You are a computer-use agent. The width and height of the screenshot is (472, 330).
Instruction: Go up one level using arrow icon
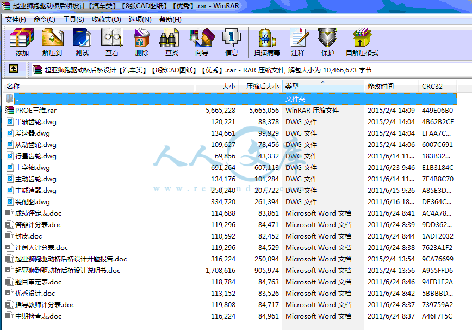14,69
